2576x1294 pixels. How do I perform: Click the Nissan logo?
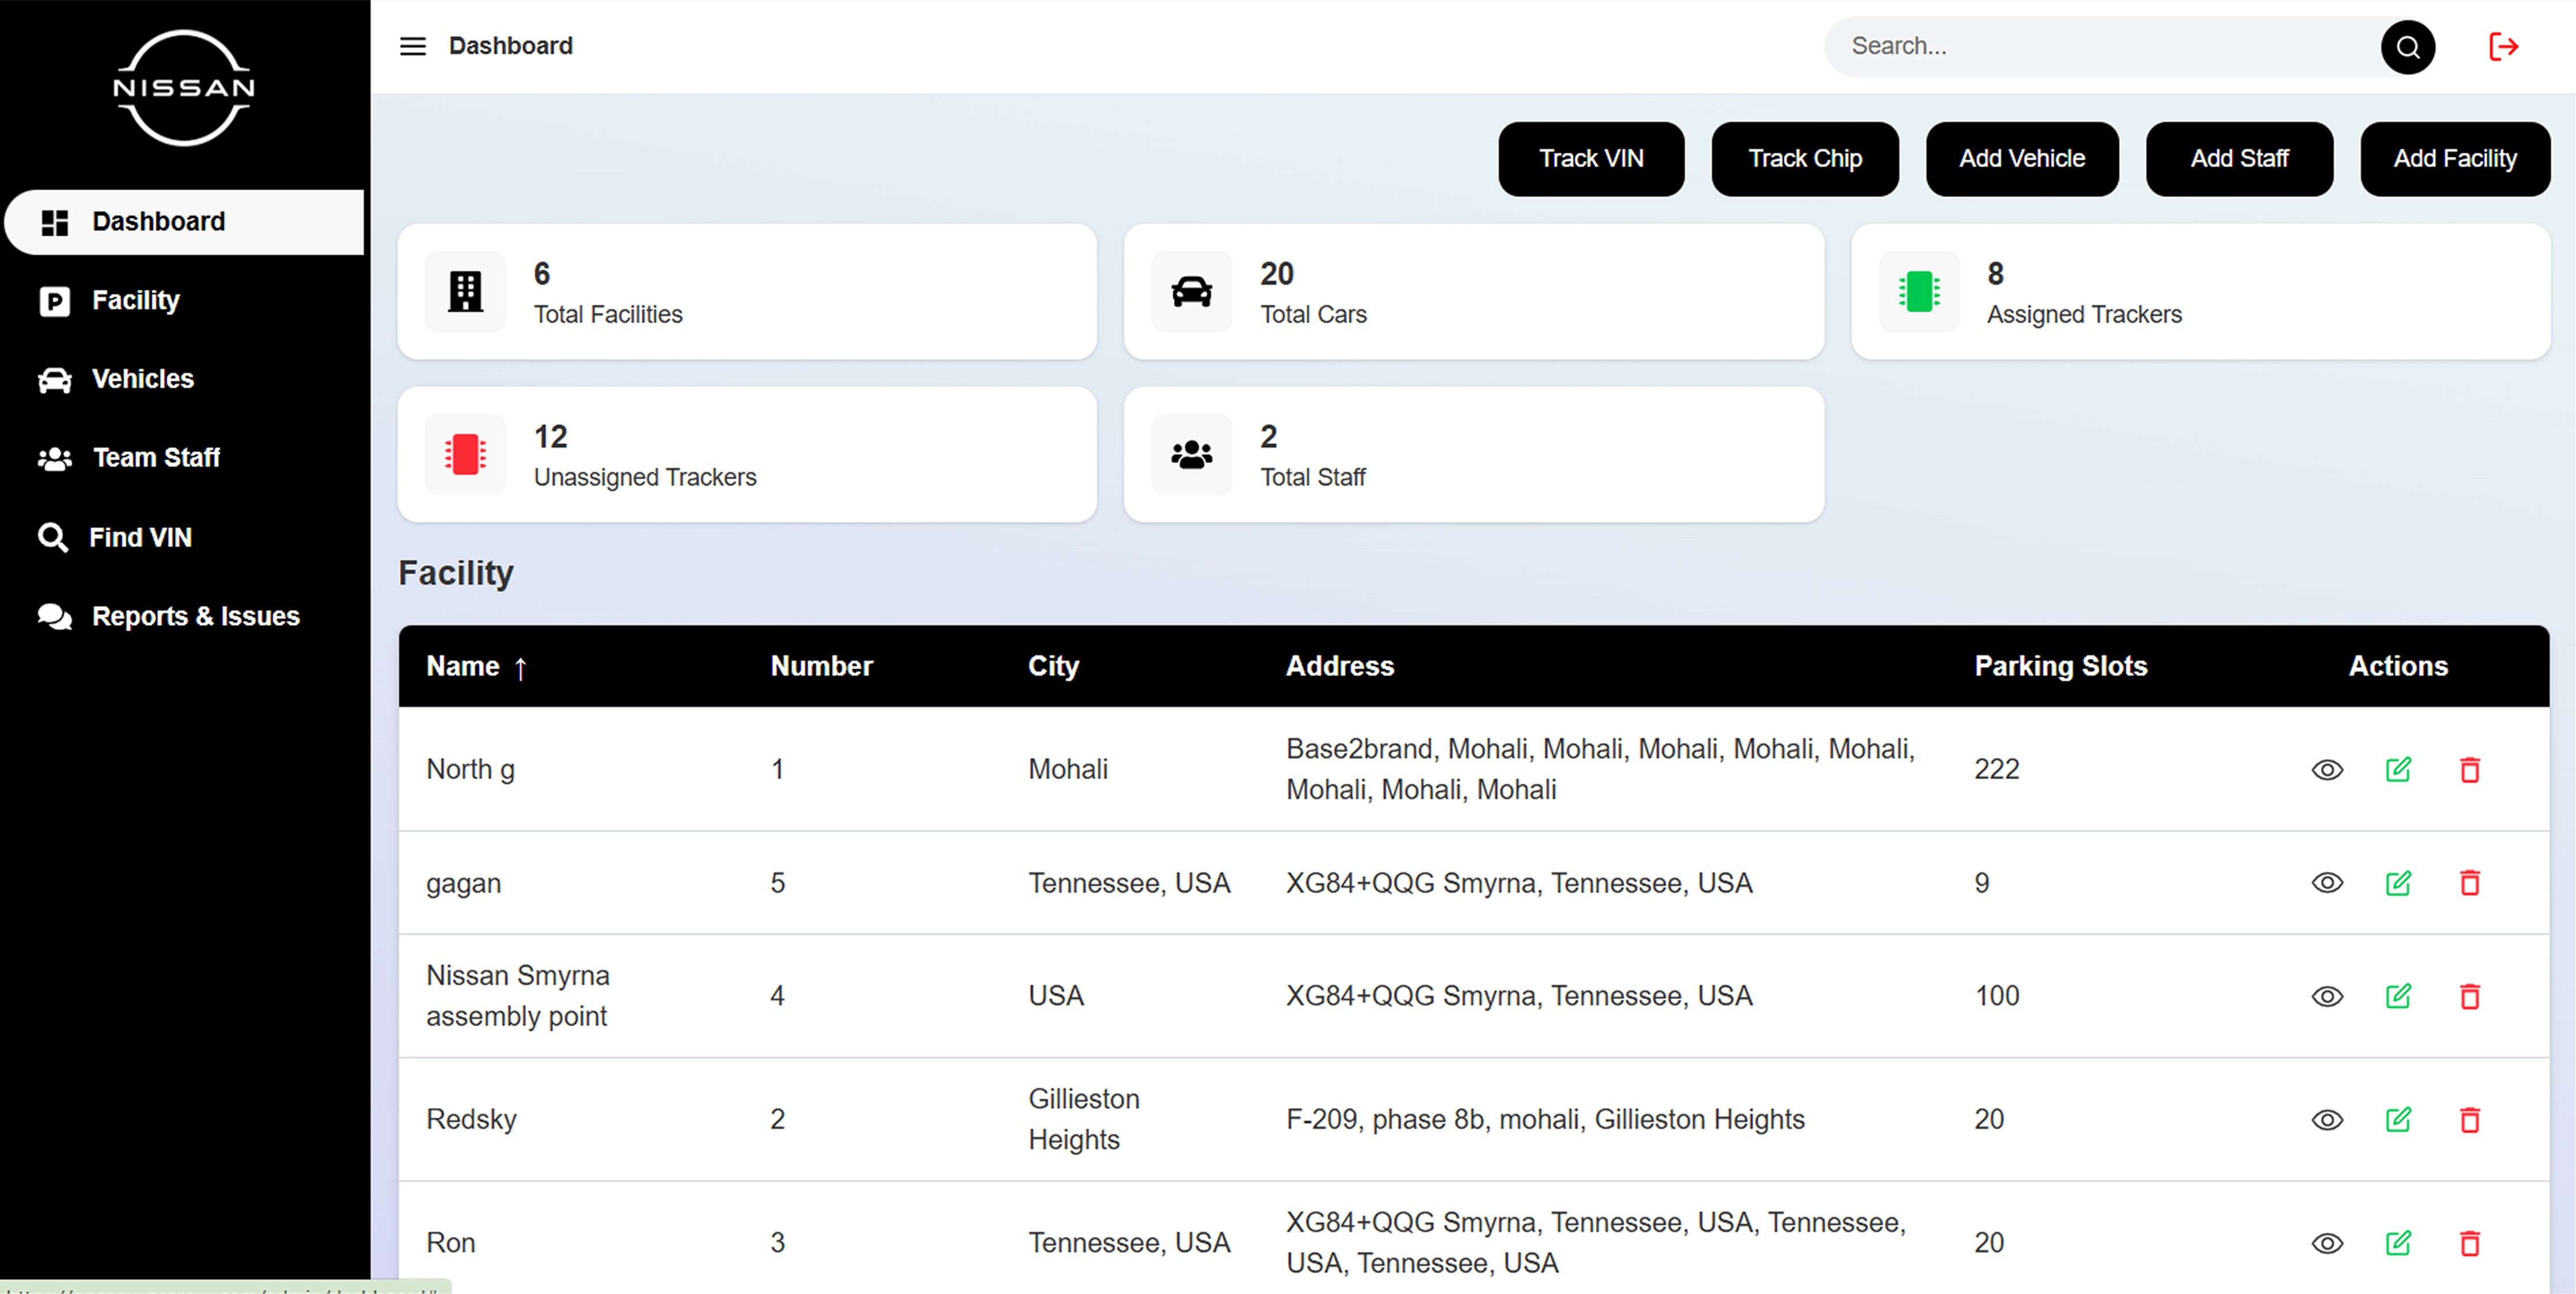(x=184, y=87)
